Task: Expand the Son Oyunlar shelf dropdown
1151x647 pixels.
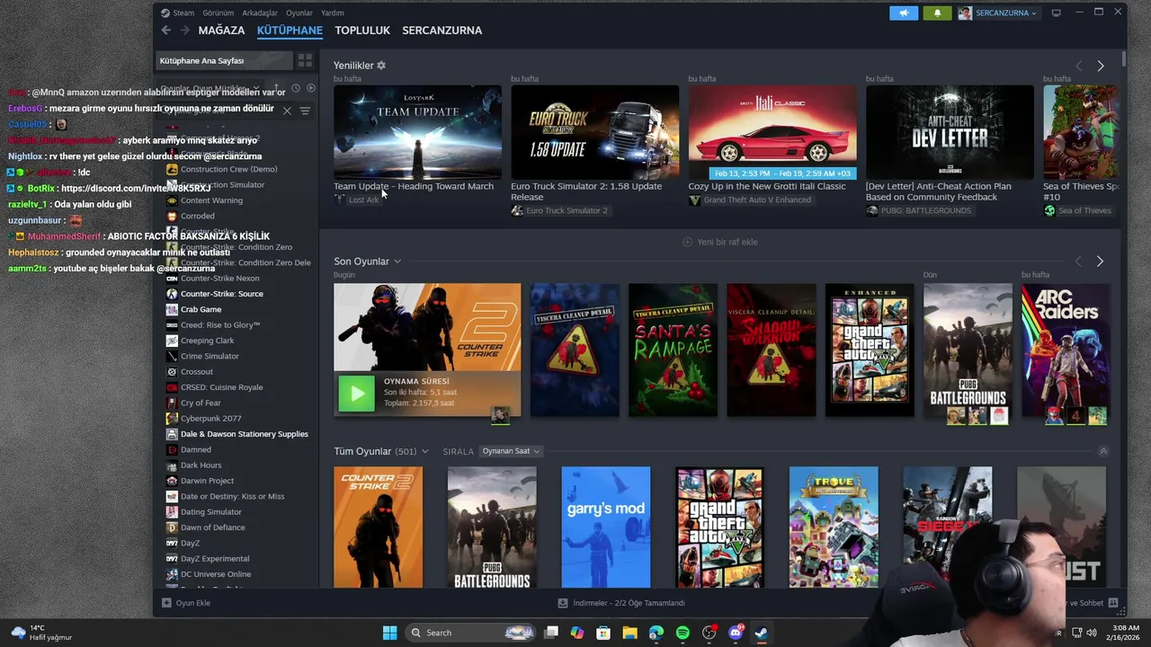Action: click(397, 261)
